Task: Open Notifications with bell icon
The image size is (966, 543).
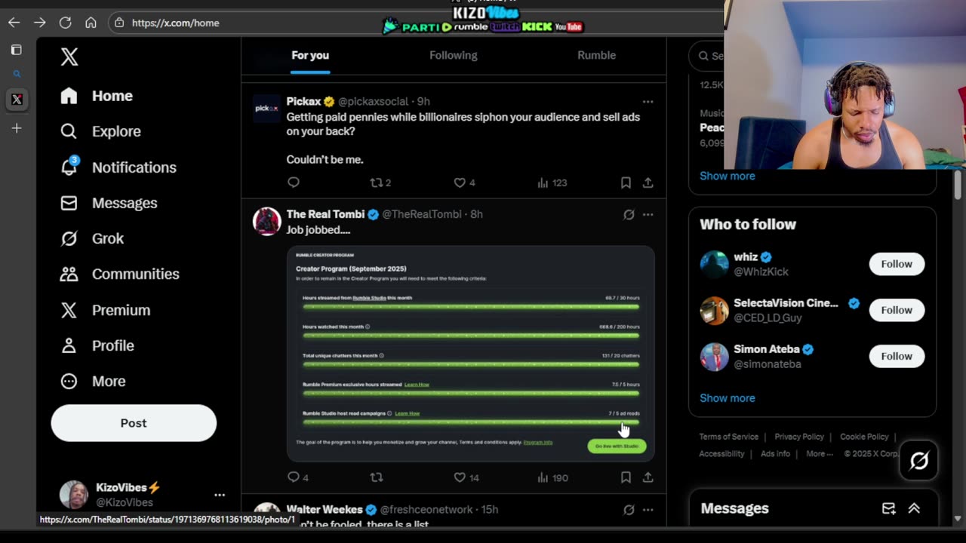Action: [x=118, y=167]
